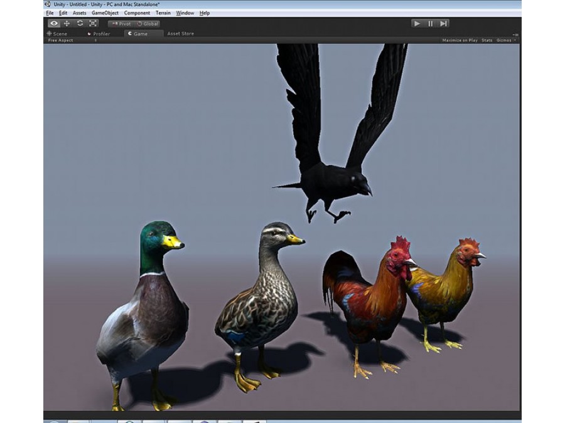Toggle Maximize on Play

[x=460, y=40]
